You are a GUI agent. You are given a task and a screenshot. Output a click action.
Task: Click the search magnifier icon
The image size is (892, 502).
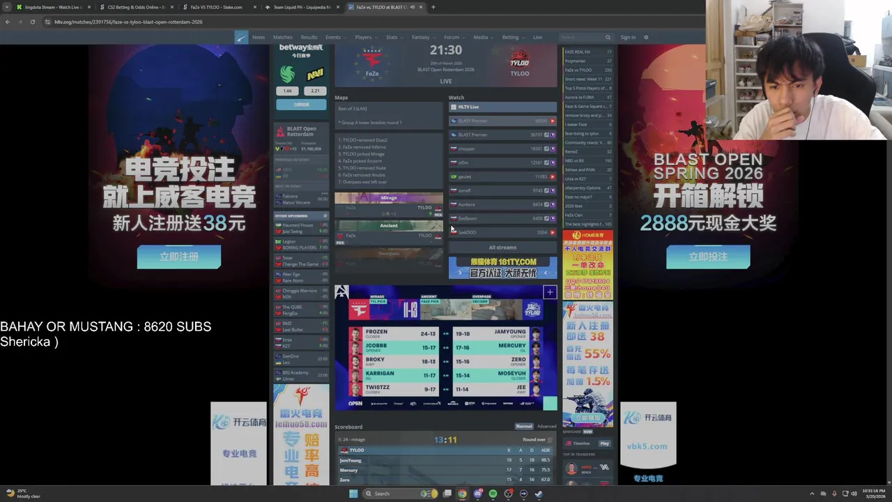608,37
